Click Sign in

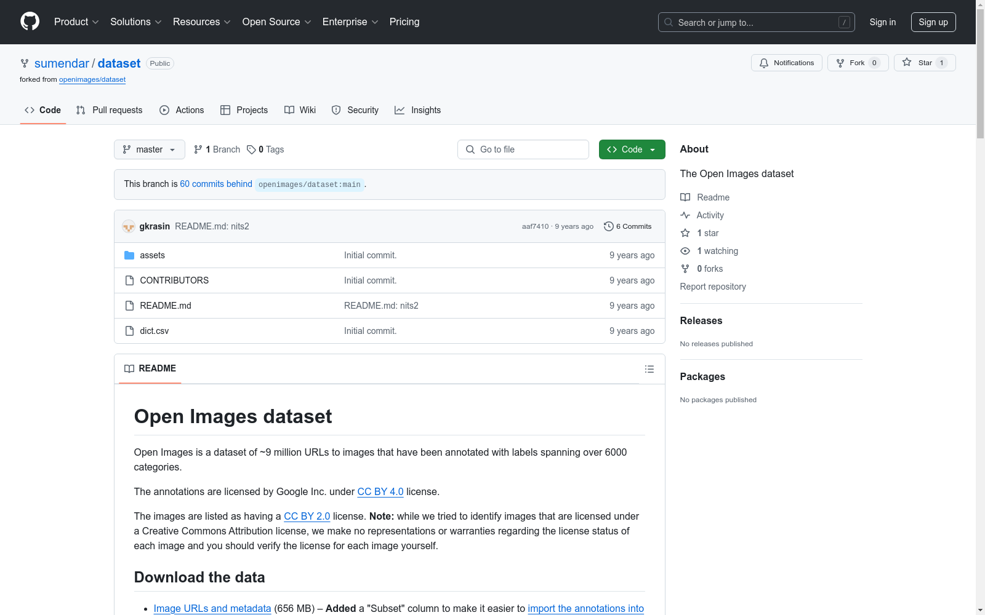pos(882,22)
